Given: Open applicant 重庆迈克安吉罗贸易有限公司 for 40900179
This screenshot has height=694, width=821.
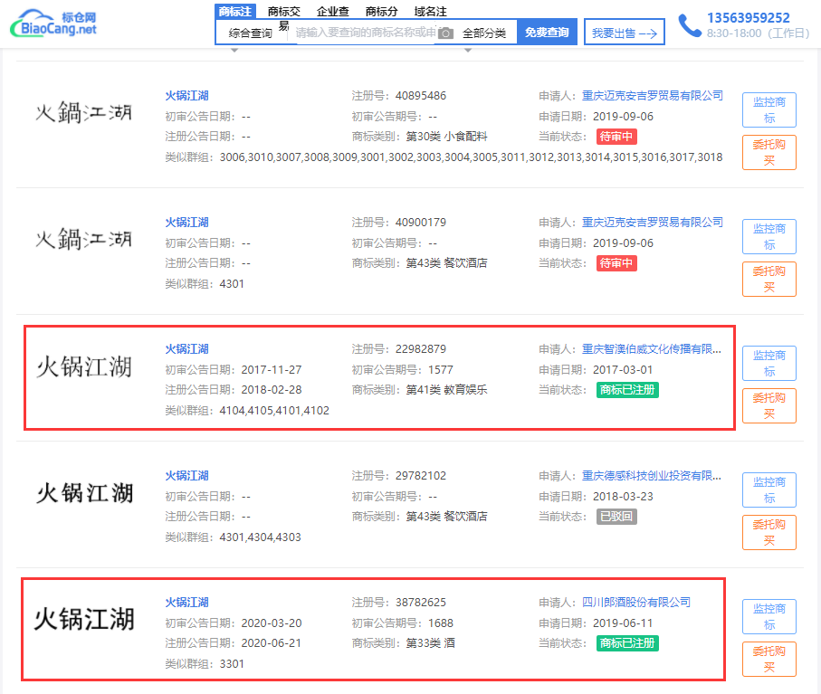Looking at the screenshot, I should (x=653, y=223).
